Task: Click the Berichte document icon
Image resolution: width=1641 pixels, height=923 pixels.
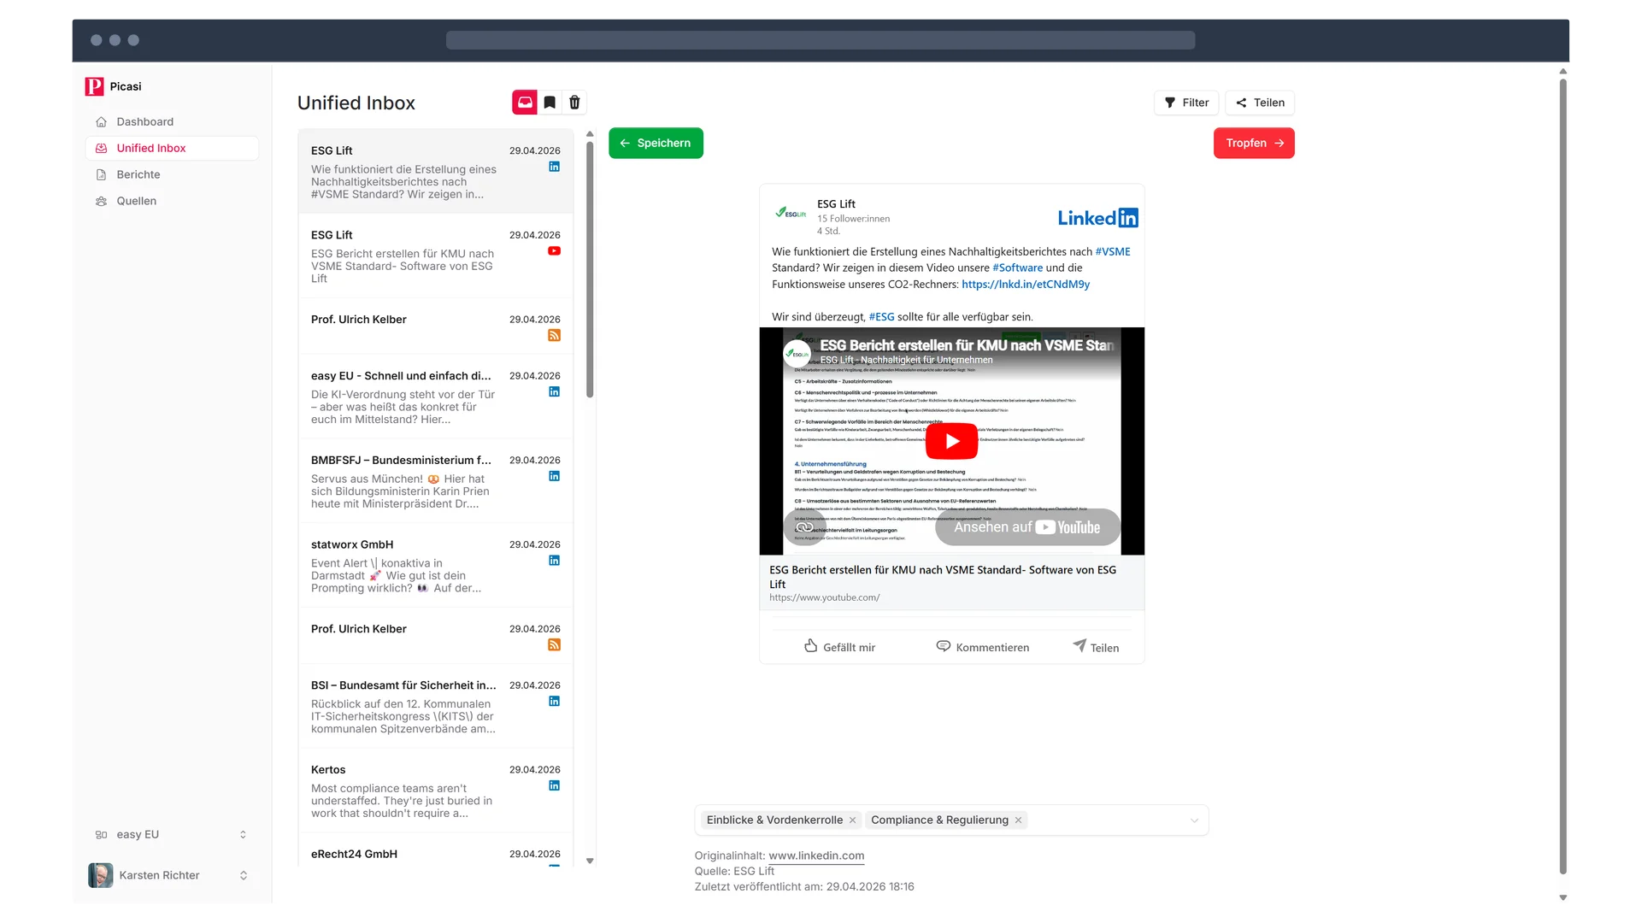Action: click(x=101, y=174)
